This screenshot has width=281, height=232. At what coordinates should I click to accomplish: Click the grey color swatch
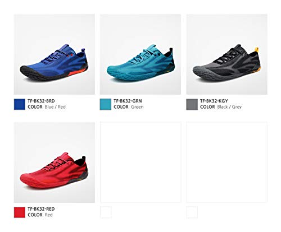coord(192,104)
